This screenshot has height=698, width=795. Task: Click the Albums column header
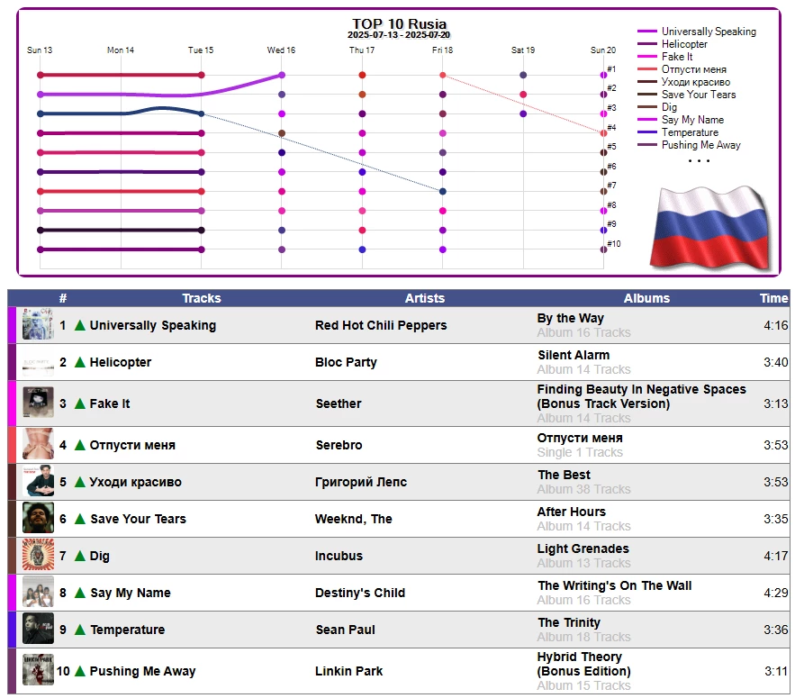click(646, 298)
